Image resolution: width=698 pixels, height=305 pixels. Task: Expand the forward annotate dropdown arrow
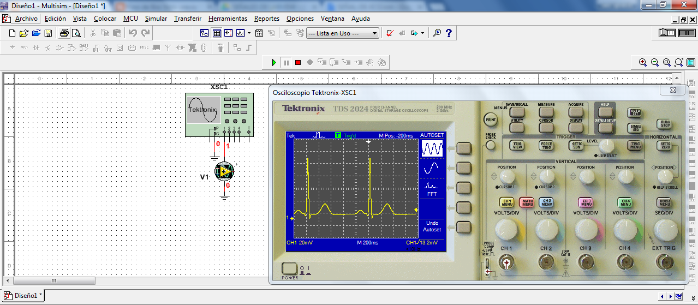coord(423,33)
